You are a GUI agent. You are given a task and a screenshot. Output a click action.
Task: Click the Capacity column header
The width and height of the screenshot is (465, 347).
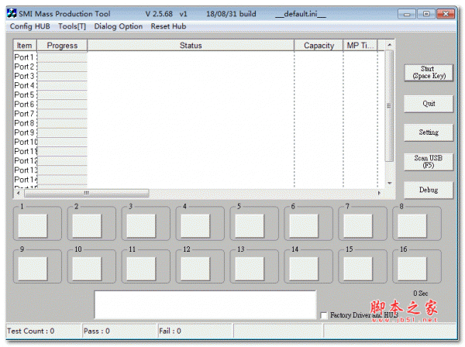[x=319, y=46]
